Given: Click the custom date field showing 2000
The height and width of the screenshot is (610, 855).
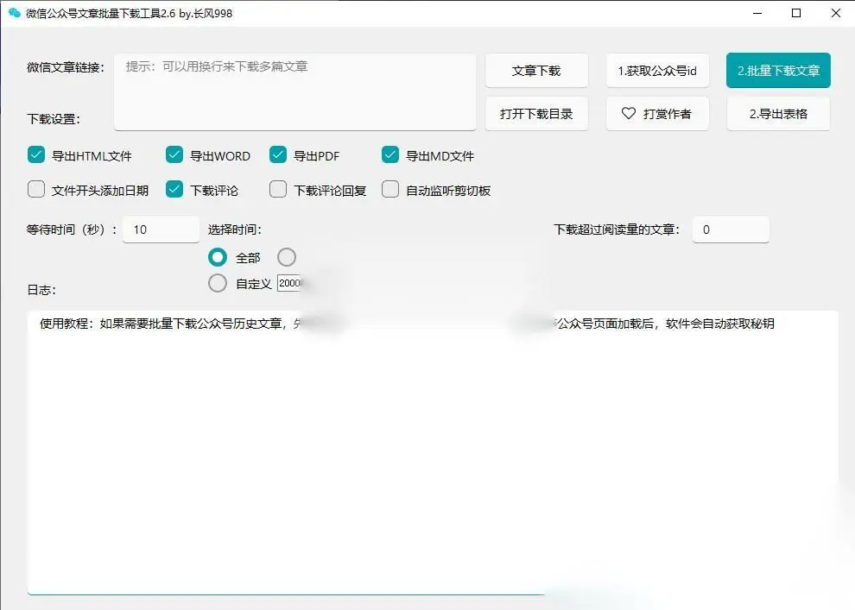Looking at the screenshot, I should (x=290, y=283).
